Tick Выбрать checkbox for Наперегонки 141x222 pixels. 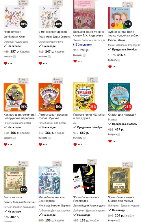[14, 57]
